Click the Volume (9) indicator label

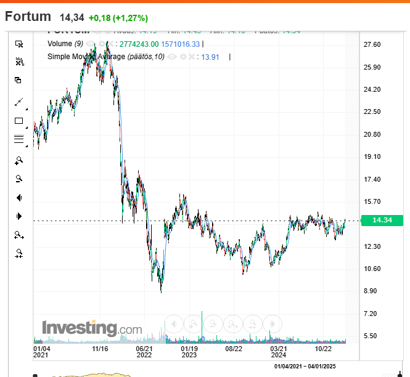coord(65,44)
